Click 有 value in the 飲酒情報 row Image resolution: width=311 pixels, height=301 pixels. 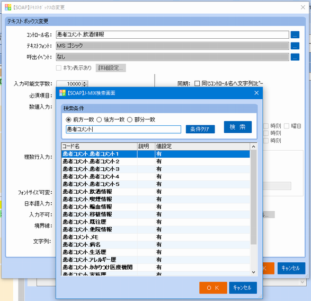pyautogui.click(x=159, y=192)
